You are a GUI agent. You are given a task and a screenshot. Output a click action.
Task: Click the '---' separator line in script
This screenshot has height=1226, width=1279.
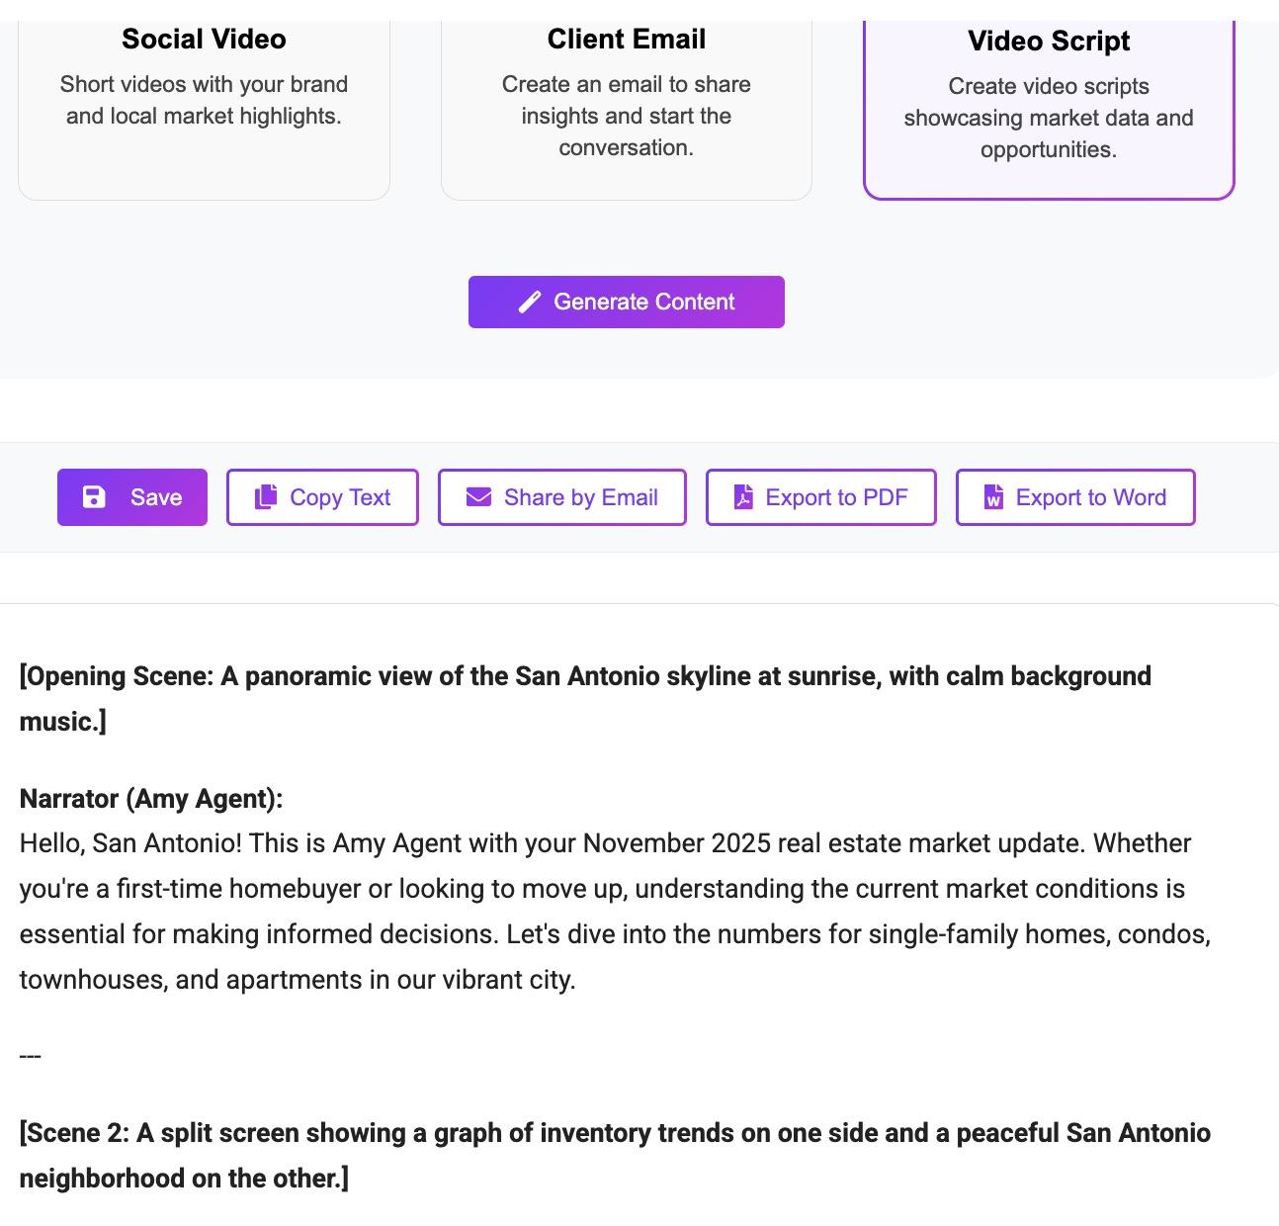coord(31,1056)
